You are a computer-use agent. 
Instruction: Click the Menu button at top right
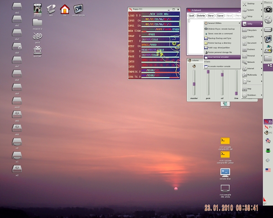pos(268,2)
